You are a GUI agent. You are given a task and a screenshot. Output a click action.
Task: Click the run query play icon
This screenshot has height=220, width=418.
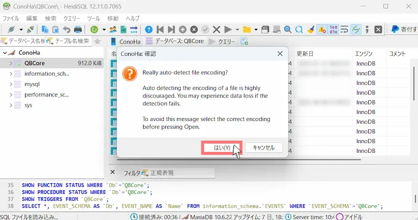(228, 29)
